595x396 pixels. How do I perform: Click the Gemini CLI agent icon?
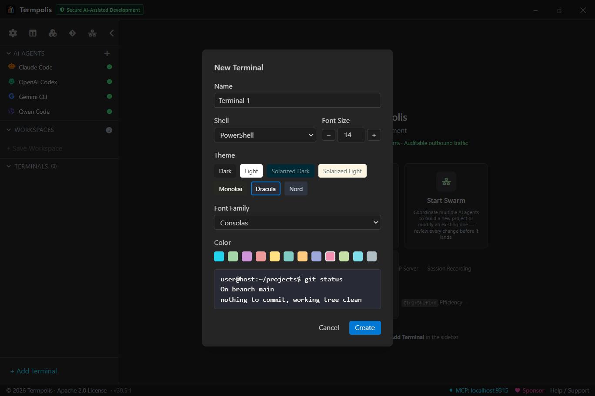click(12, 96)
